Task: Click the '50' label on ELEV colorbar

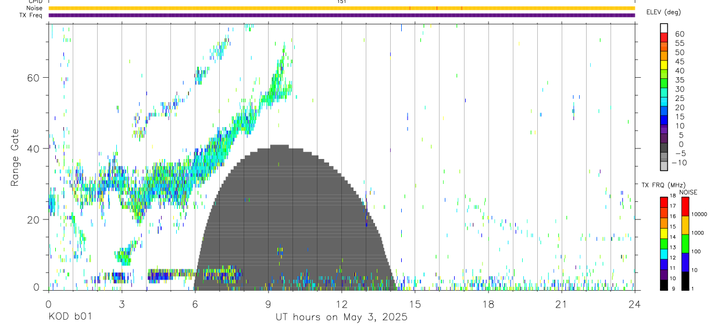Action: pos(680,52)
